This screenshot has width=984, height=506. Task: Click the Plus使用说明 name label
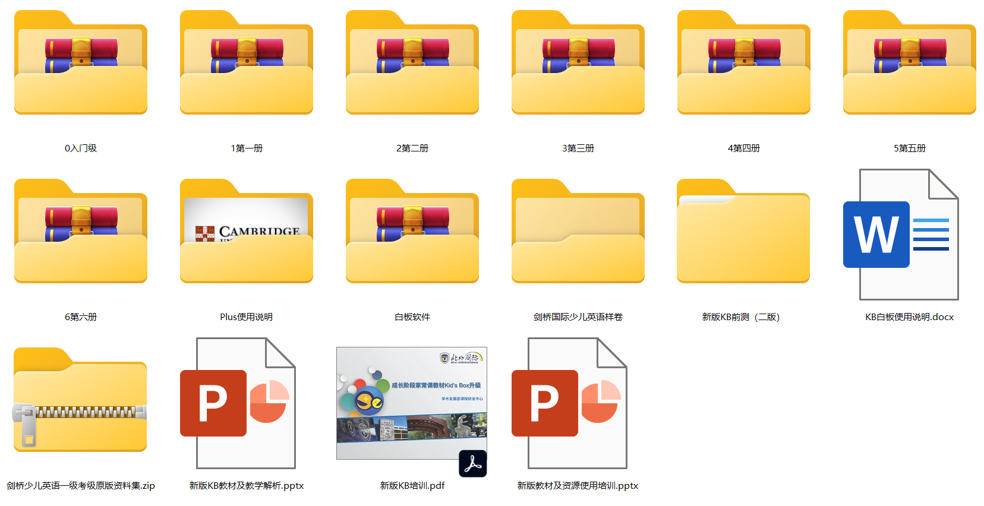247,317
